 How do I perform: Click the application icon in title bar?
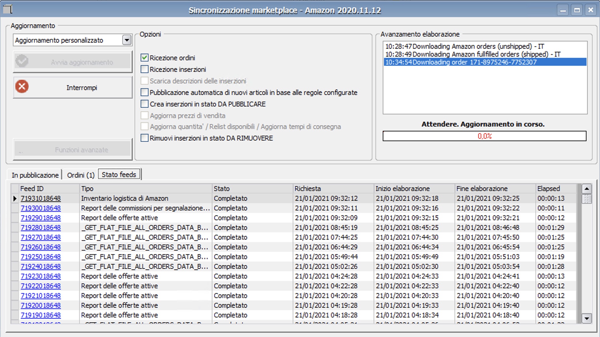[x=8, y=9]
